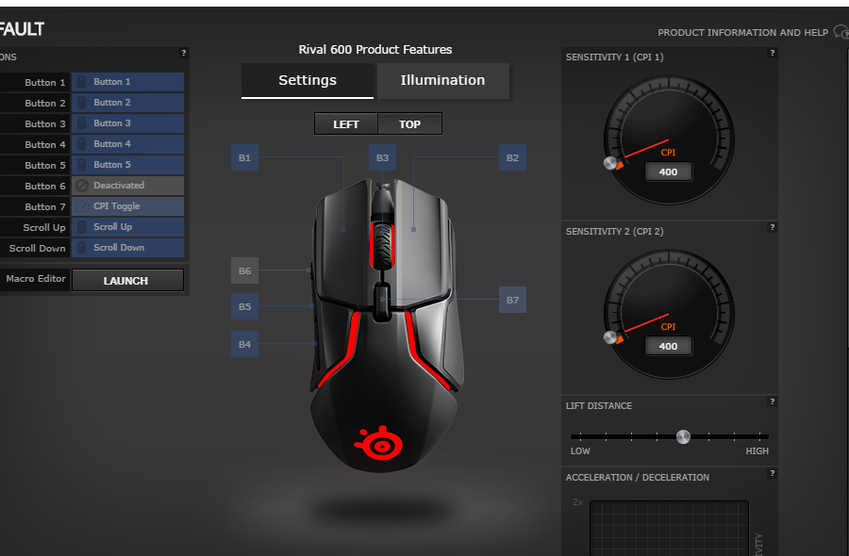
Task: Launch the Macro Editor
Action: pyautogui.click(x=127, y=280)
